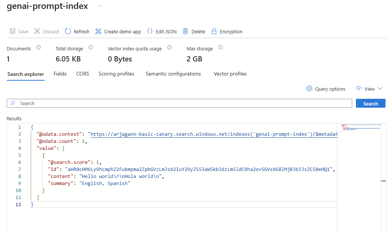The image size is (387, 232).
Task: Click the Delete trash can icon
Action: [186, 31]
